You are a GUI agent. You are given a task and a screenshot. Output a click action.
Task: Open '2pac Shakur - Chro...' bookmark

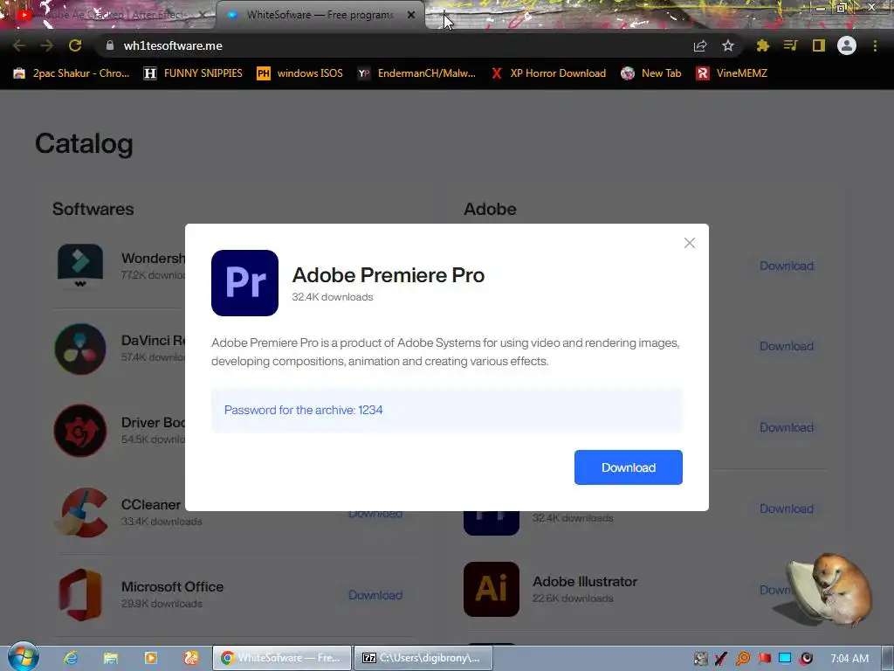tap(72, 73)
